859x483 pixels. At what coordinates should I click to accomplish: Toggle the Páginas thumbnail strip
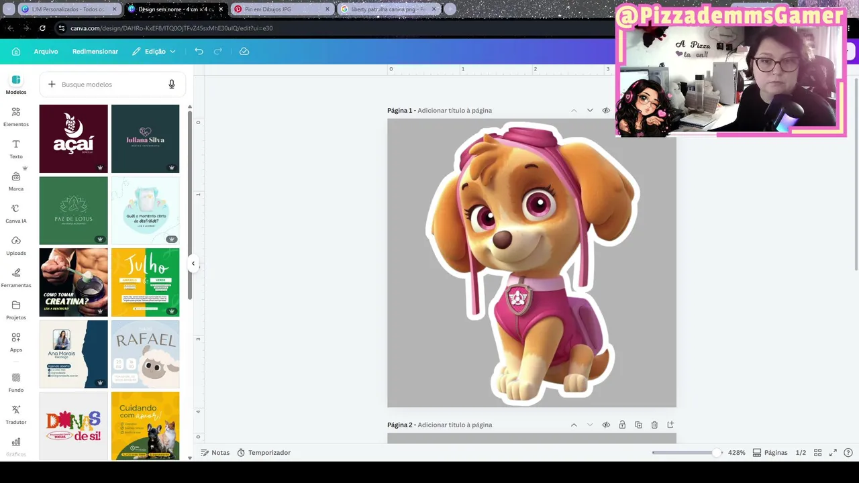770,453
